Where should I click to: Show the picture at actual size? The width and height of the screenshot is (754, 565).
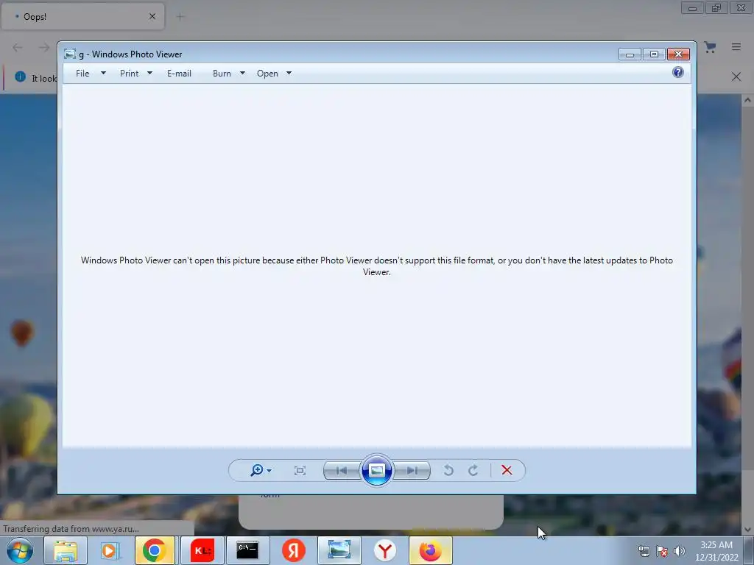pos(300,470)
